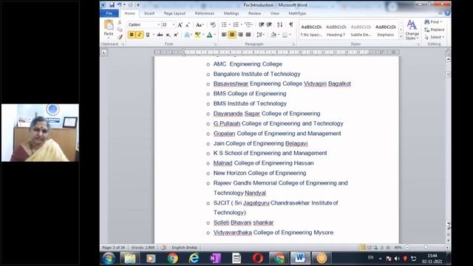Toggle Underline formatting
This screenshot has width=473, height=266.
click(148, 35)
